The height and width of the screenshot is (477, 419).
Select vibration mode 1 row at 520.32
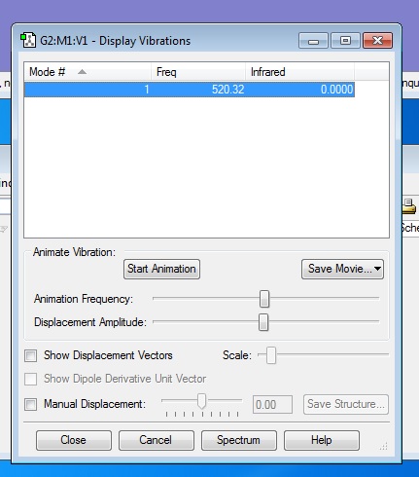[190, 90]
